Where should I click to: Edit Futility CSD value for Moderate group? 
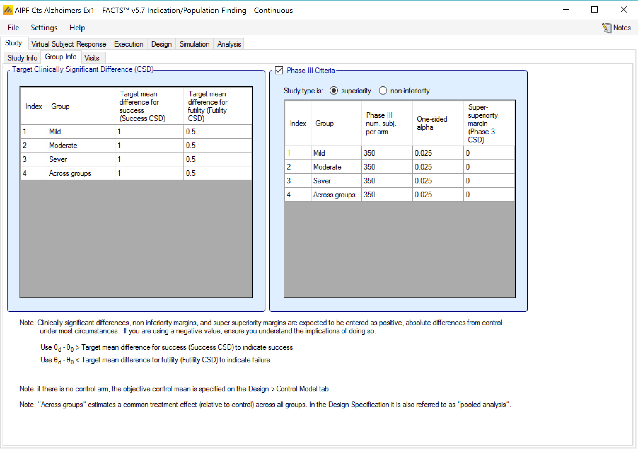click(217, 145)
